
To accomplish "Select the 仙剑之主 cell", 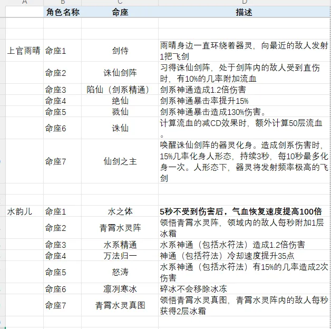I will (x=120, y=162).
